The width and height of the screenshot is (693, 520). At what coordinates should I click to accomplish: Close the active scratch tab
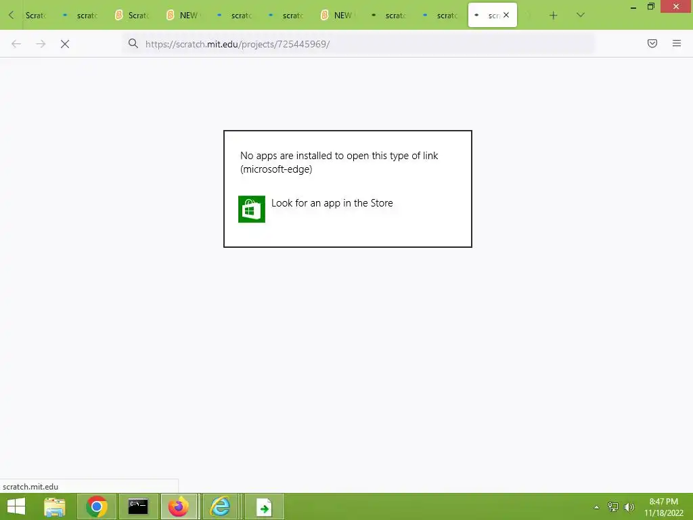click(x=506, y=15)
